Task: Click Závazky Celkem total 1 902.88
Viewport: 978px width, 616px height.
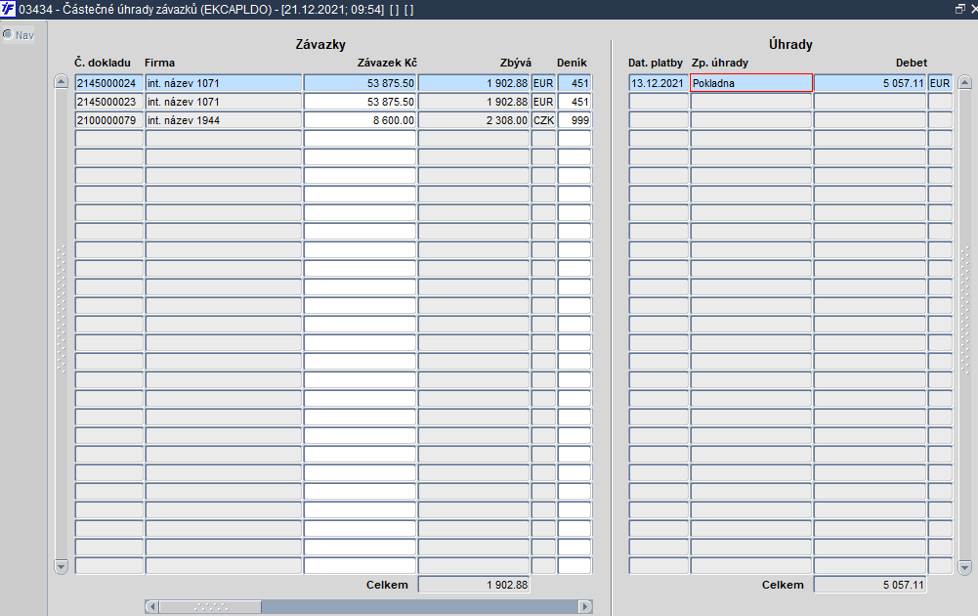Action: point(474,585)
